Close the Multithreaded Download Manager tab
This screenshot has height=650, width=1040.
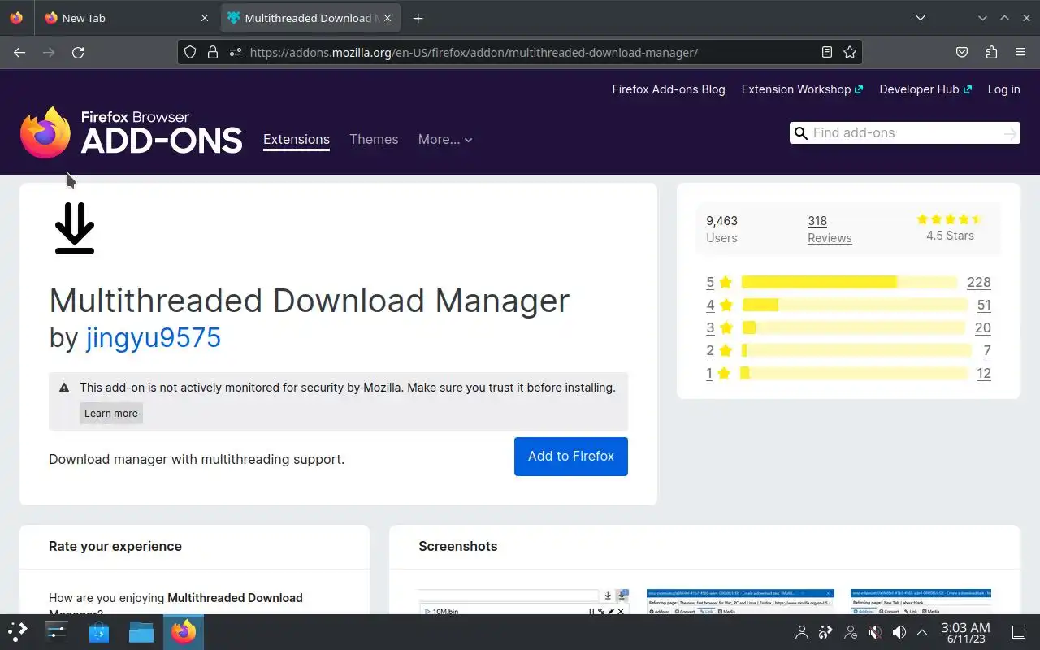click(388, 18)
